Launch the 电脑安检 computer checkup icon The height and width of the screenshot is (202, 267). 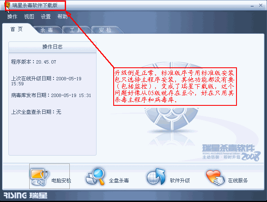pos(40,177)
